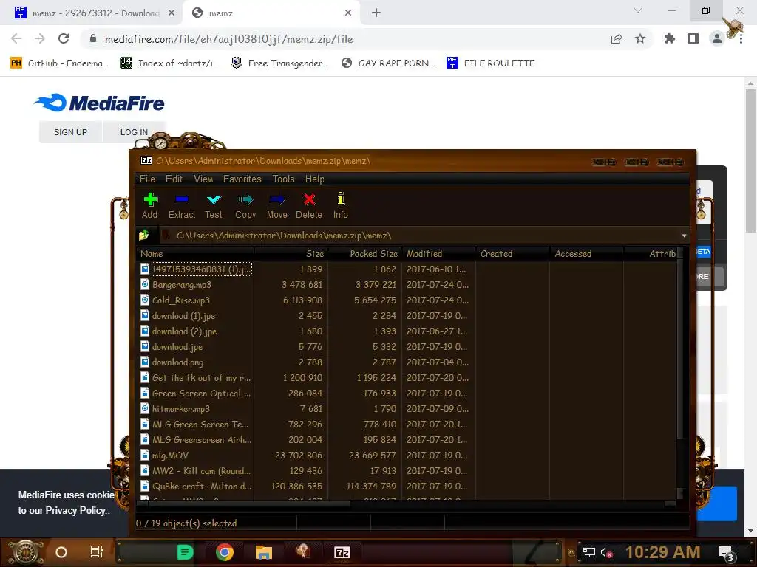This screenshot has width=757, height=567.
Task: Click the MediaFire logo
Action: click(x=99, y=103)
